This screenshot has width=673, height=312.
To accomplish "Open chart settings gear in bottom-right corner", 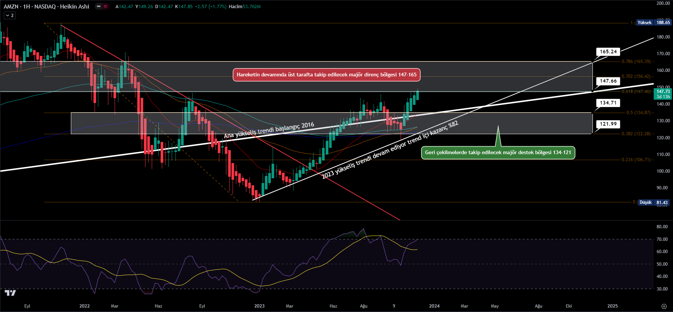I will pyautogui.click(x=664, y=306).
